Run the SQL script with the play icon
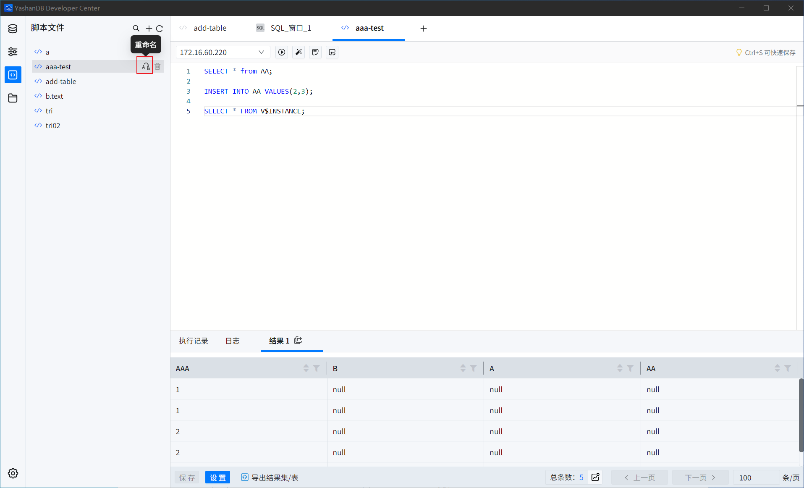This screenshot has height=488, width=804. 281,52
